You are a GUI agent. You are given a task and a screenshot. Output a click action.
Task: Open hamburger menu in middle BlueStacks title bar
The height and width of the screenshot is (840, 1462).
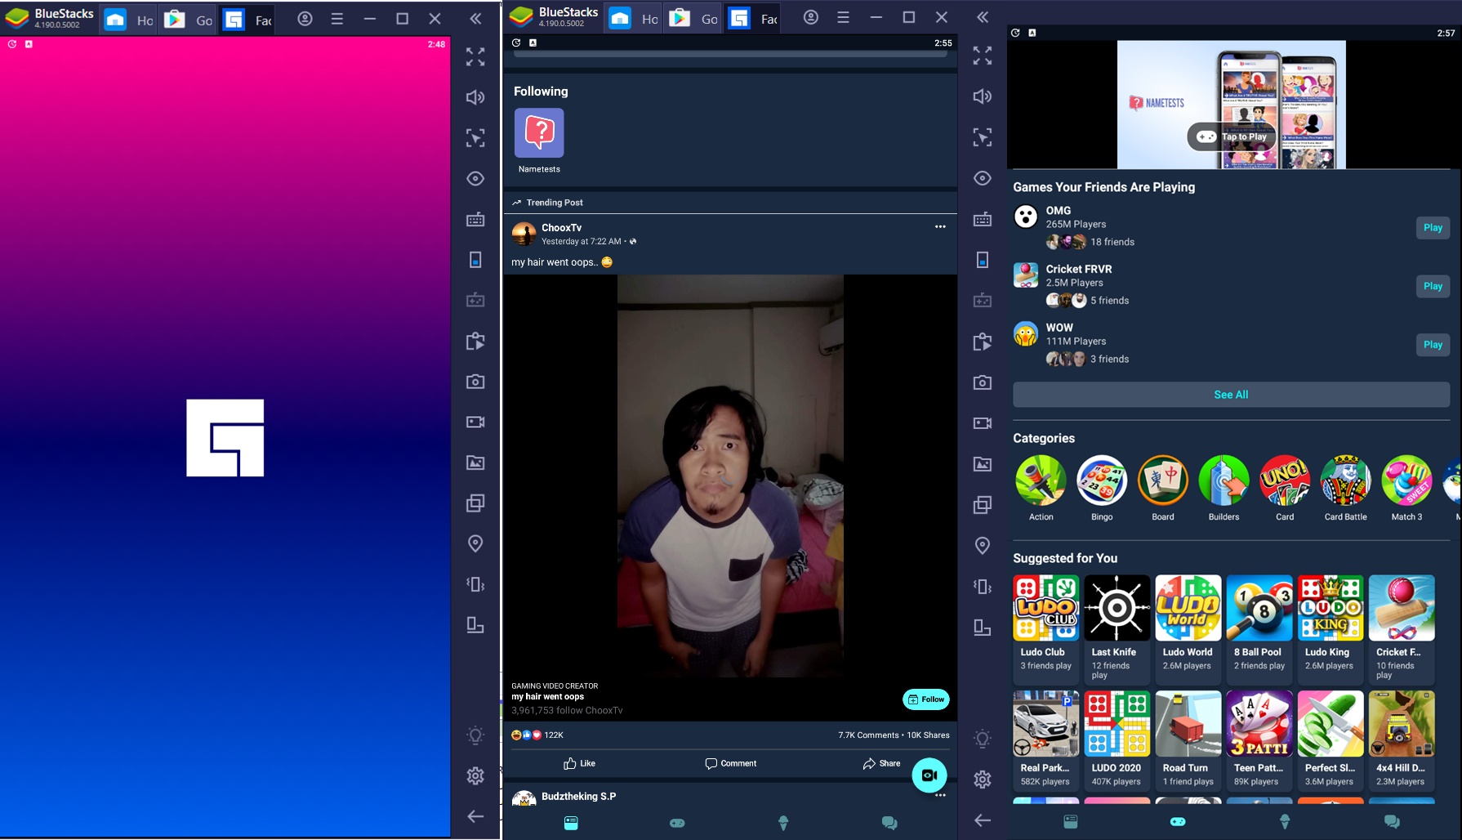(844, 17)
